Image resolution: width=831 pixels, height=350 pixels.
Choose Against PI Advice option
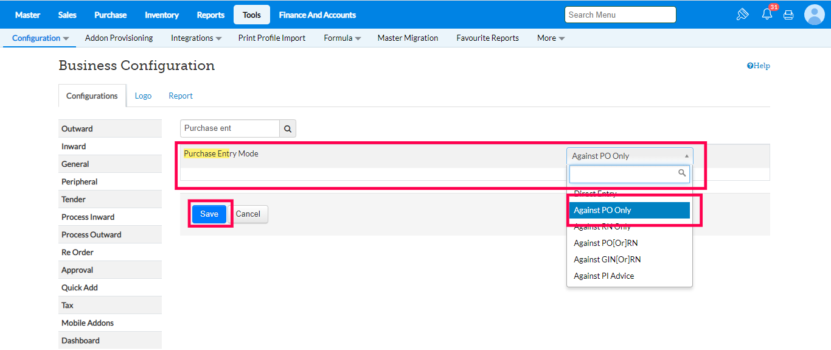[x=604, y=276]
